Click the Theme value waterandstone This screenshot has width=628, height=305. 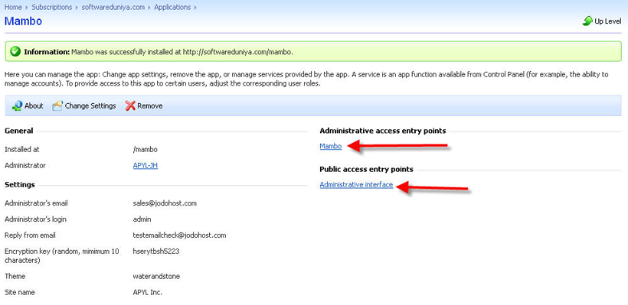pos(156,276)
